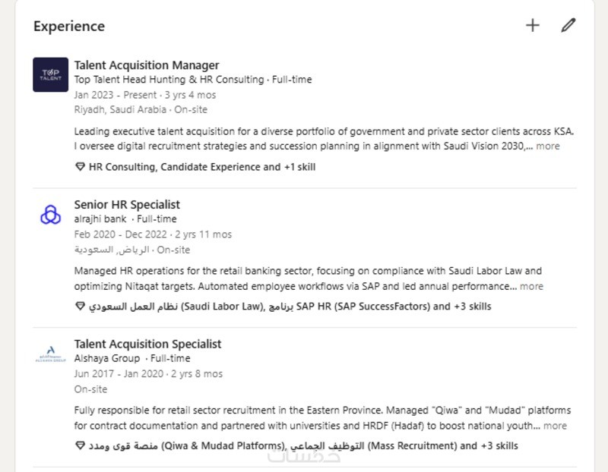Click the pencil icon to edit experience
The width and height of the screenshot is (608, 472).
568,26
